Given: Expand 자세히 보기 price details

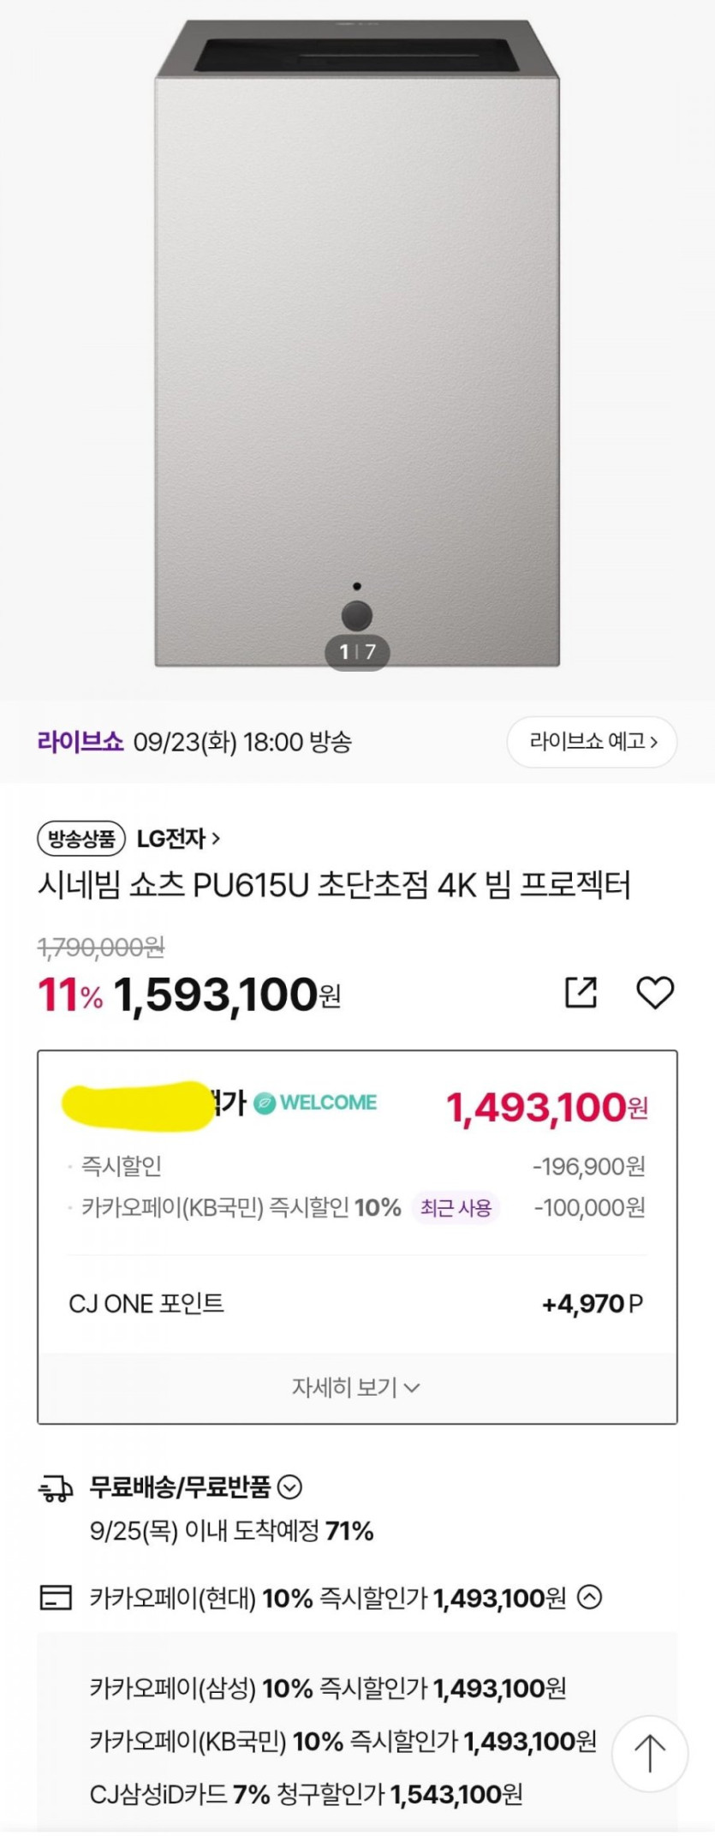Looking at the screenshot, I should pos(356,1387).
